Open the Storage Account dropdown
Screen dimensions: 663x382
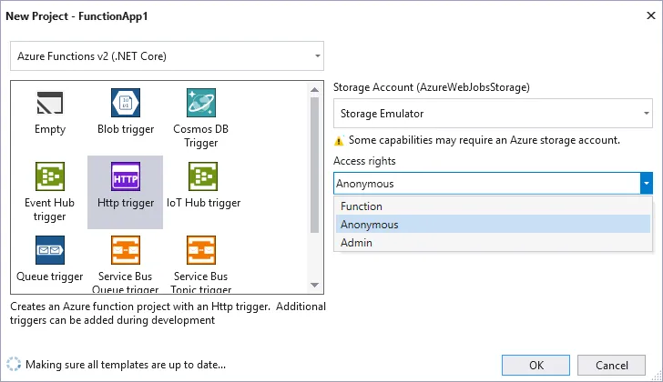click(x=493, y=113)
